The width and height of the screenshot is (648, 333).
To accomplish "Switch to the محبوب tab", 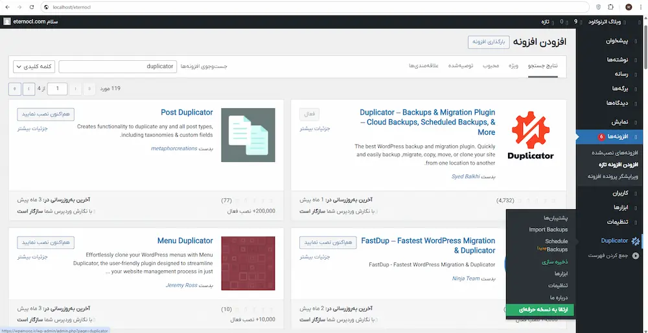I will [x=491, y=66].
